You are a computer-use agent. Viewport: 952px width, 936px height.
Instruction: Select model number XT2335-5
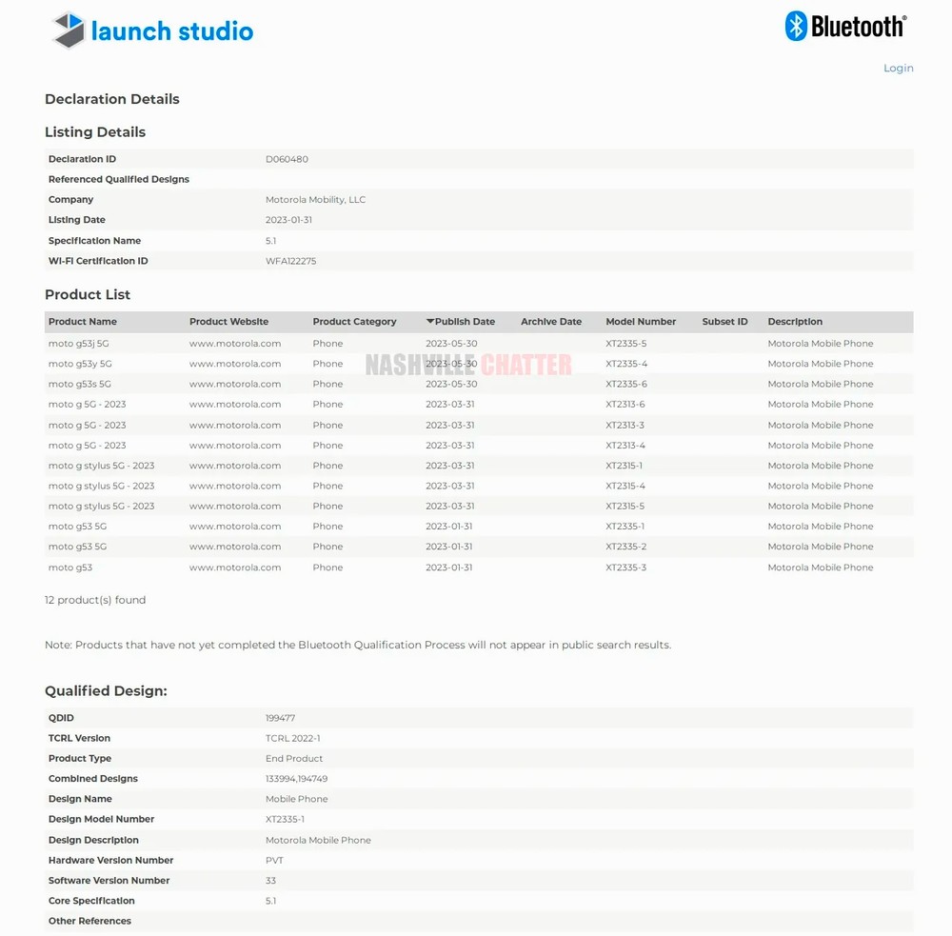(x=626, y=344)
